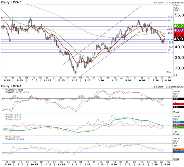Click the red 44,9 moving average tag
This screenshot has width=184, height=167.
coord(179,35)
